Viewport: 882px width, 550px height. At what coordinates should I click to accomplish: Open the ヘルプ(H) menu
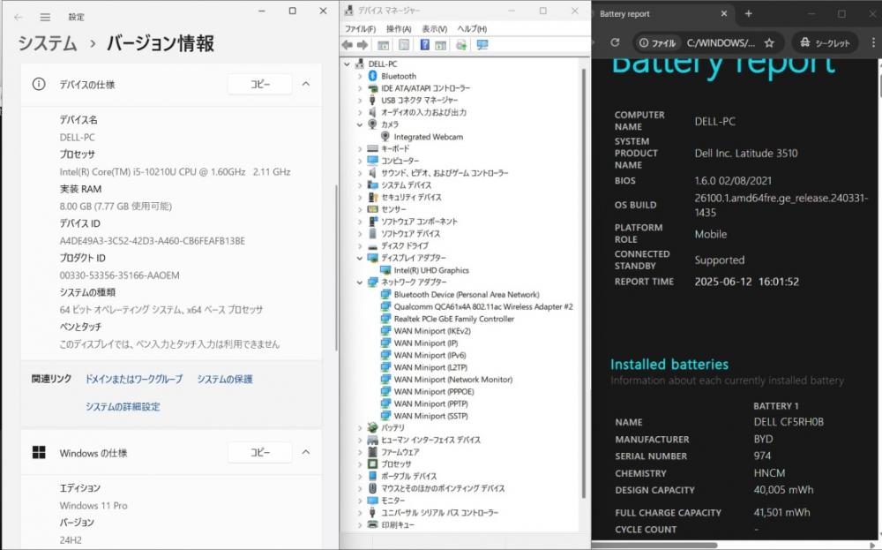pos(472,29)
